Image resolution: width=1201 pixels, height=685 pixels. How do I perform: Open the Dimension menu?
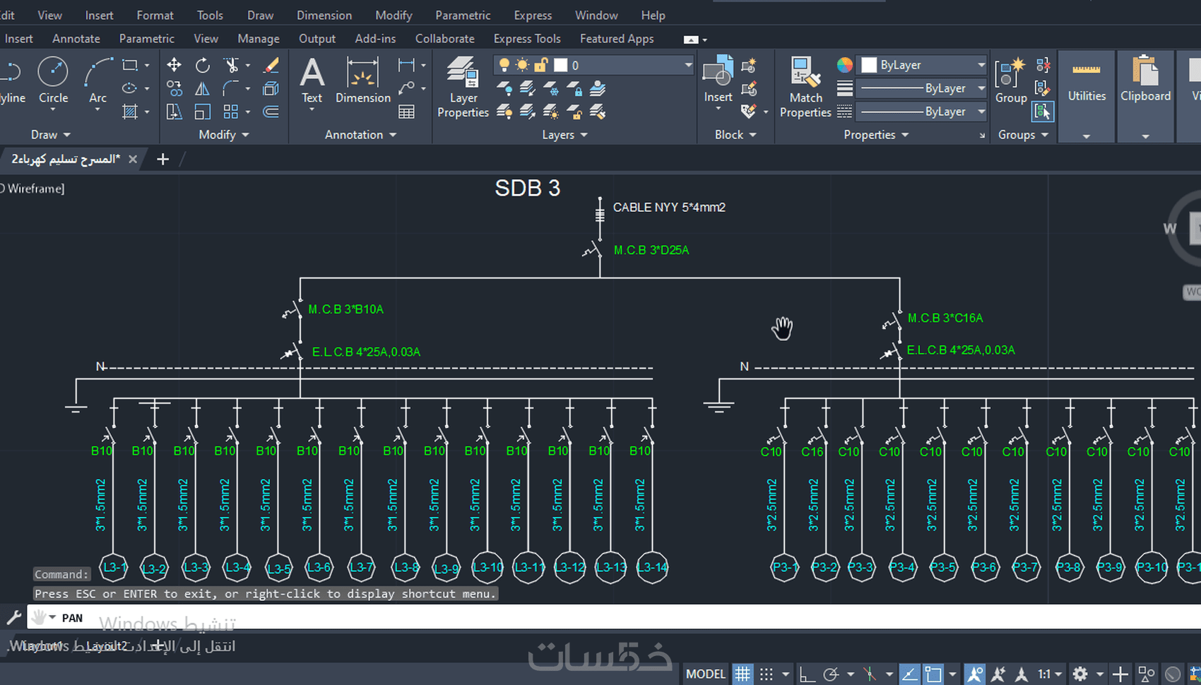(x=324, y=15)
